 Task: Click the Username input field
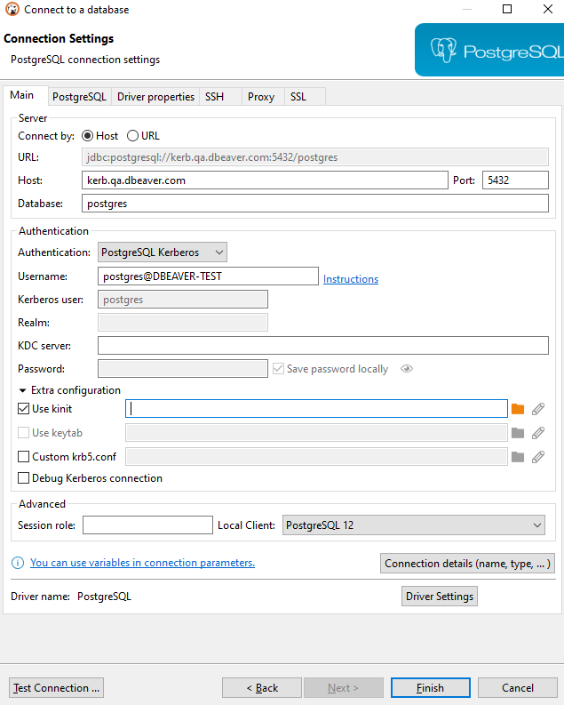point(209,276)
